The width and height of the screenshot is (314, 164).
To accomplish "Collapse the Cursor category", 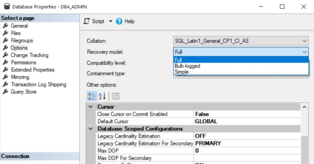I will tap(91, 107).
